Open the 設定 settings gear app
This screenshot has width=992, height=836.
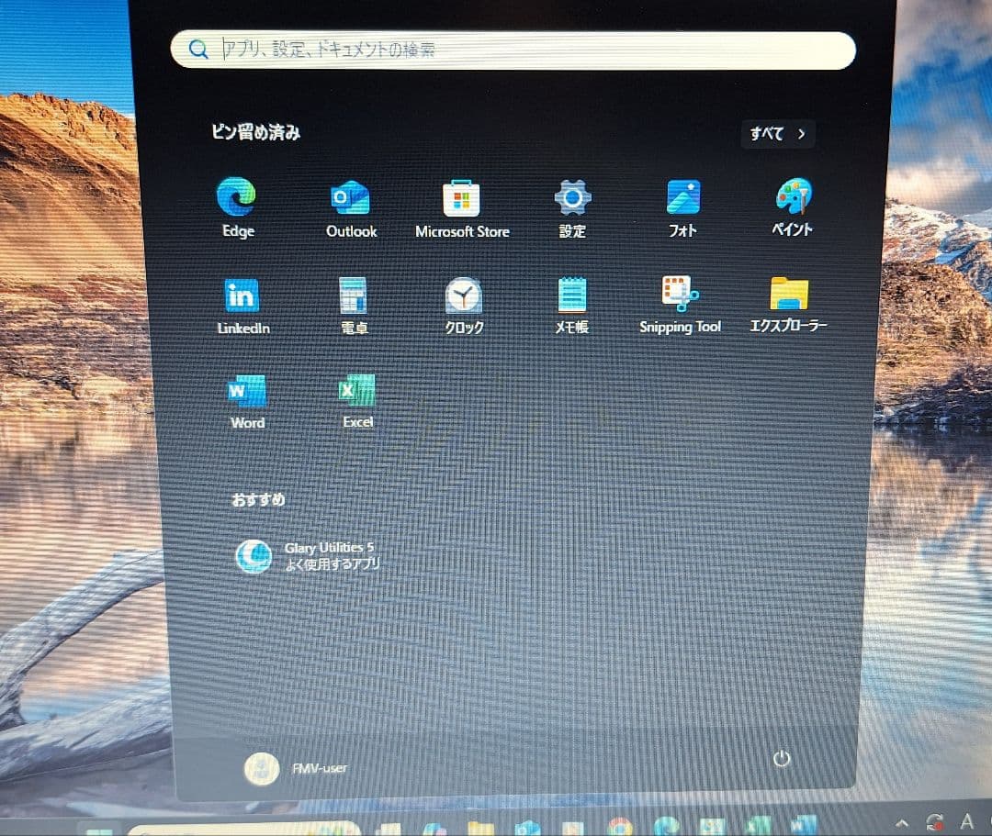(572, 208)
